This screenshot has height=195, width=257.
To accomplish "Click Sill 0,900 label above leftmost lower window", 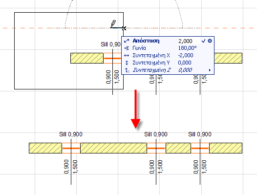I will [x=71, y=134].
